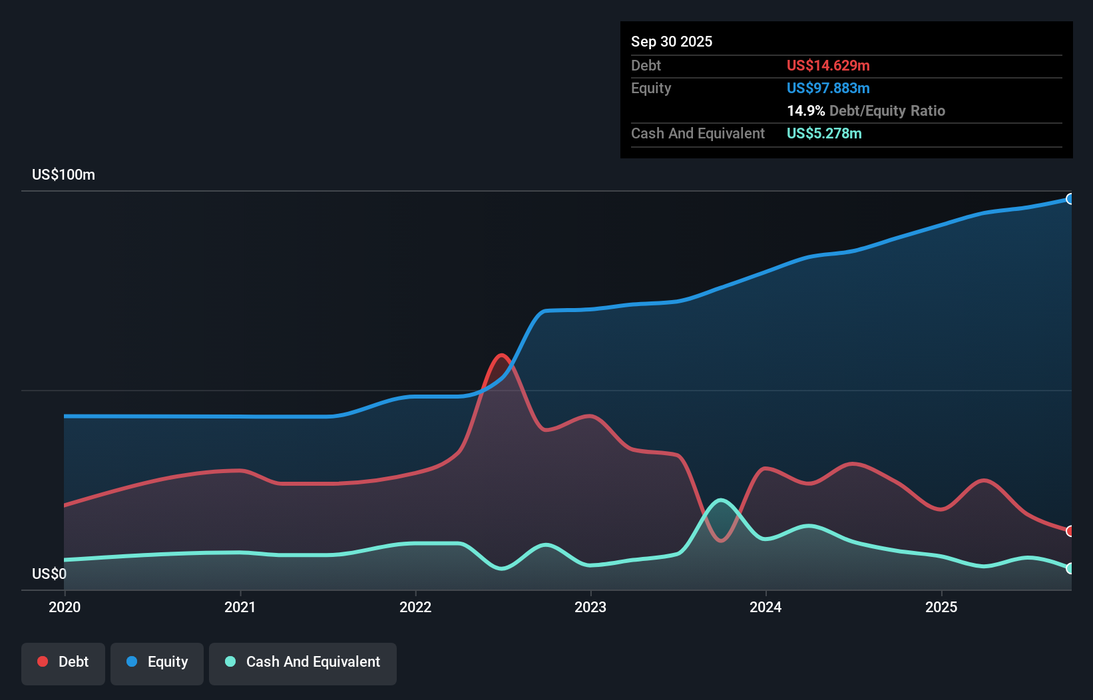This screenshot has height=700, width=1093.
Task: Click the debt peak in mid-2022
Action: pos(501,356)
